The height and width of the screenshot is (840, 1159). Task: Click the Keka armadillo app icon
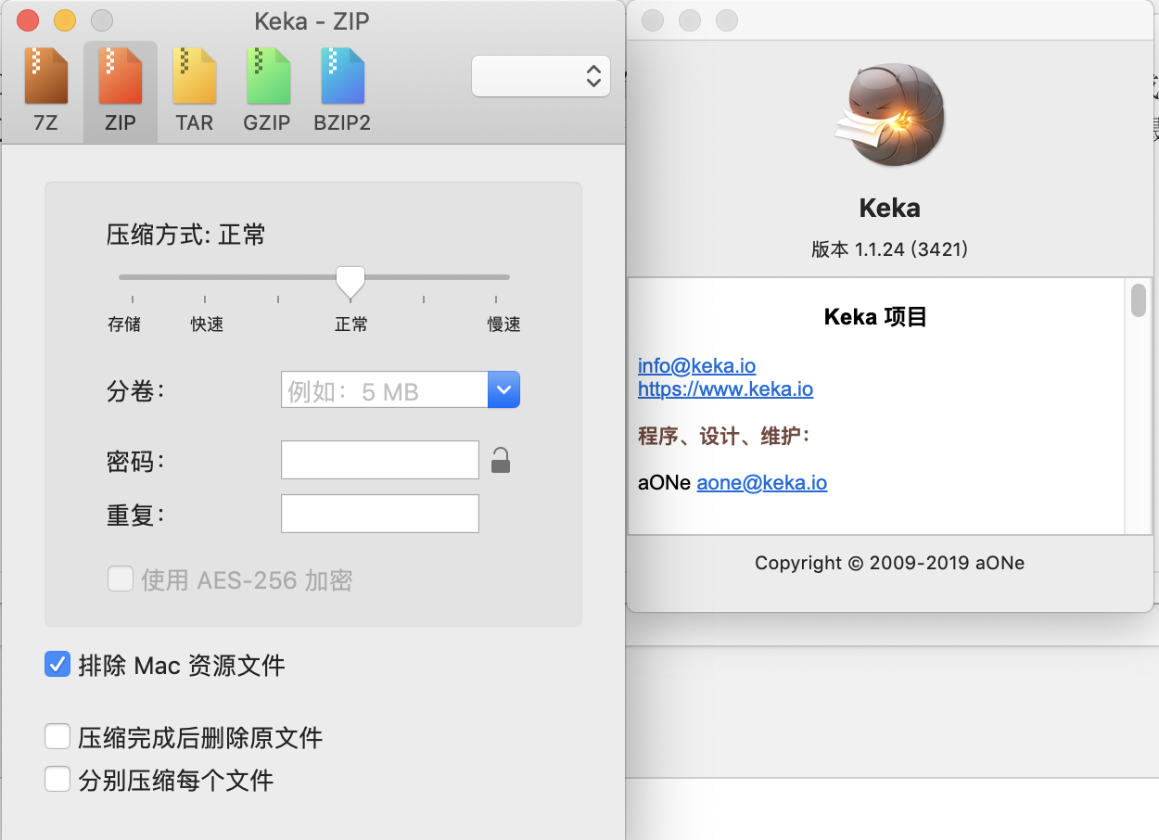pyautogui.click(x=890, y=115)
